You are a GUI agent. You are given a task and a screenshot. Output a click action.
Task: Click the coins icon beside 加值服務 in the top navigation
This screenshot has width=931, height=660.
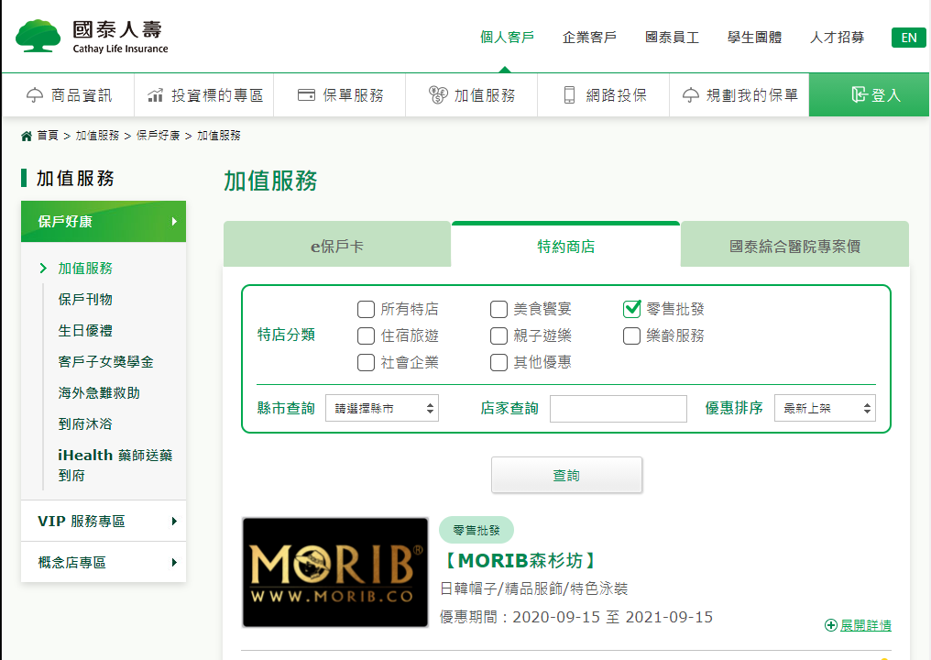tap(438, 95)
